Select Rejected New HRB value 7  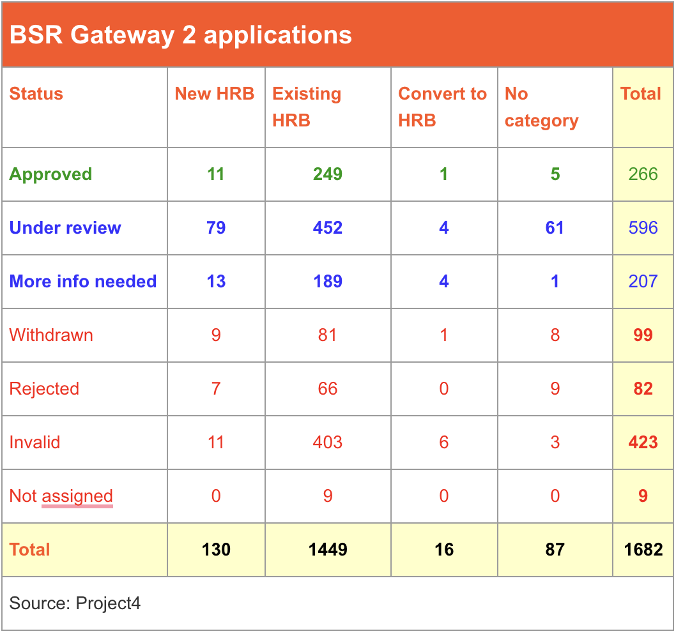(x=216, y=389)
